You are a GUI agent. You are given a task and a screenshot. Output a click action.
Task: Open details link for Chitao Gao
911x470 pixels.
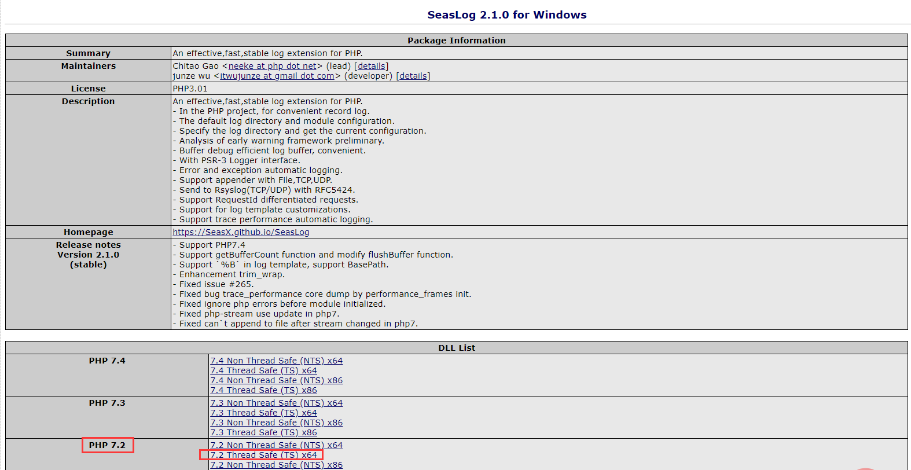click(372, 66)
